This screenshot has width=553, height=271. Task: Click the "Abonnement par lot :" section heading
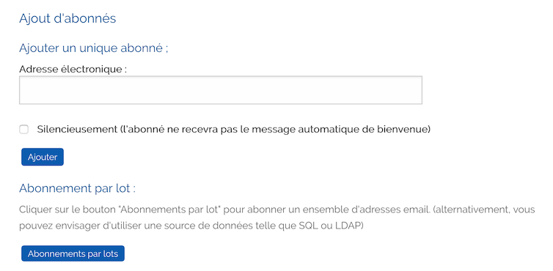77,188
